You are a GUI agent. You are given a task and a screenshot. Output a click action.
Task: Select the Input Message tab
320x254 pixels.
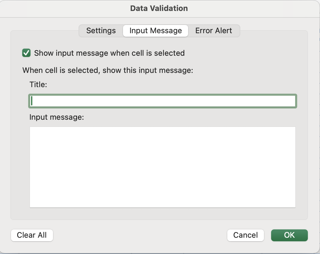156,31
